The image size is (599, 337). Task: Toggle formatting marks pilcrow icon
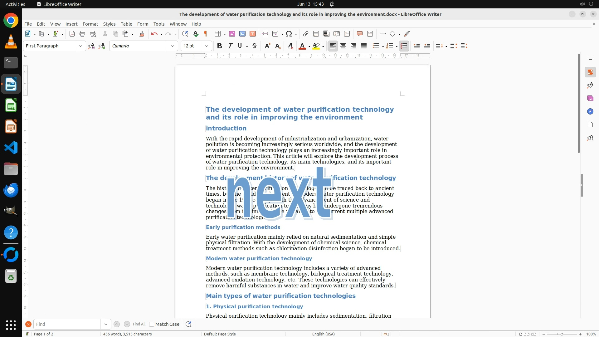pyautogui.click(x=206, y=34)
